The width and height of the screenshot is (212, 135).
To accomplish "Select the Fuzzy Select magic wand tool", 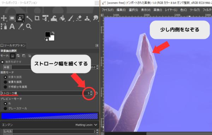I will coord(29,18).
